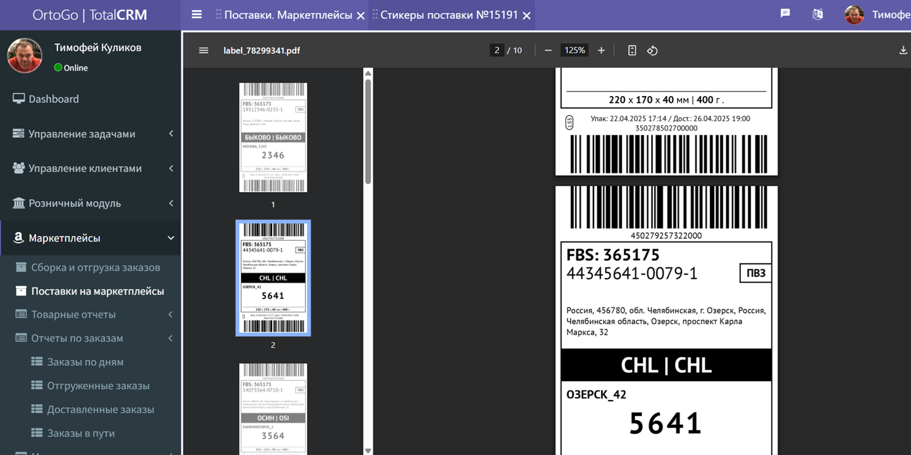The height and width of the screenshot is (455, 911).
Task: Click the Доставленные заказы list icon
Action: pyautogui.click(x=37, y=409)
